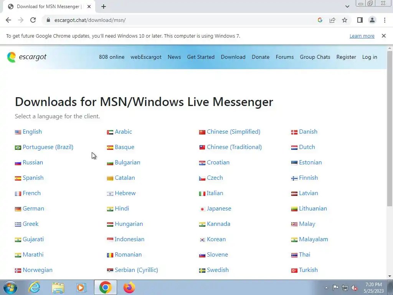The image size is (393, 295).
Task: Click the network tray icon
Action: (345, 288)
